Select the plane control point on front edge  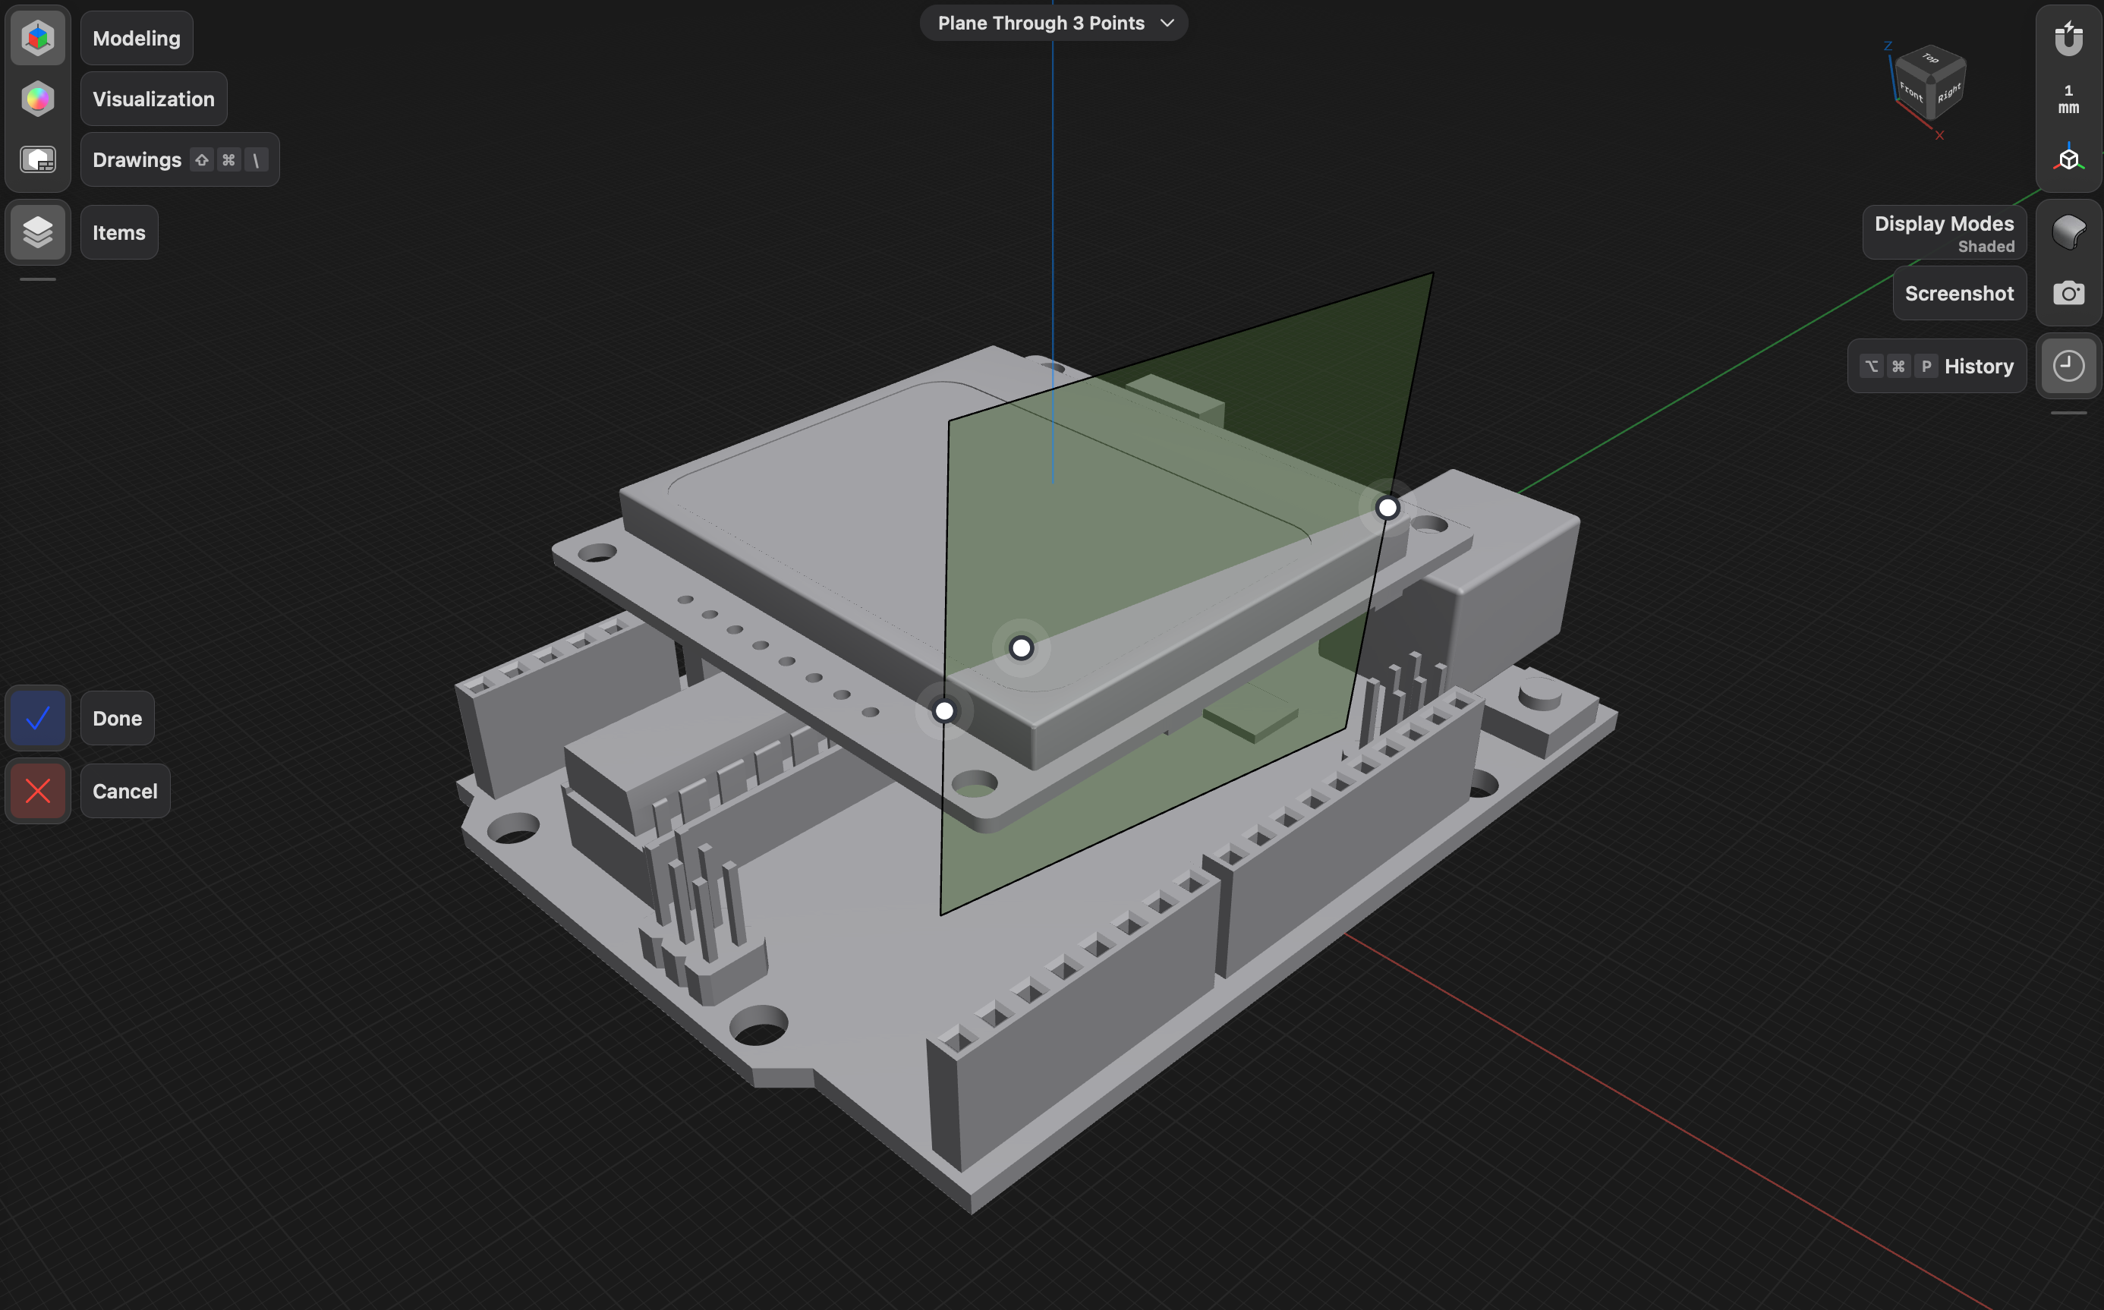[944, 711]
